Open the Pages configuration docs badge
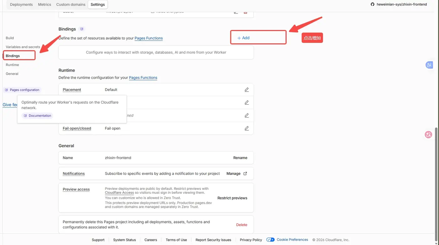 [22, 90]
